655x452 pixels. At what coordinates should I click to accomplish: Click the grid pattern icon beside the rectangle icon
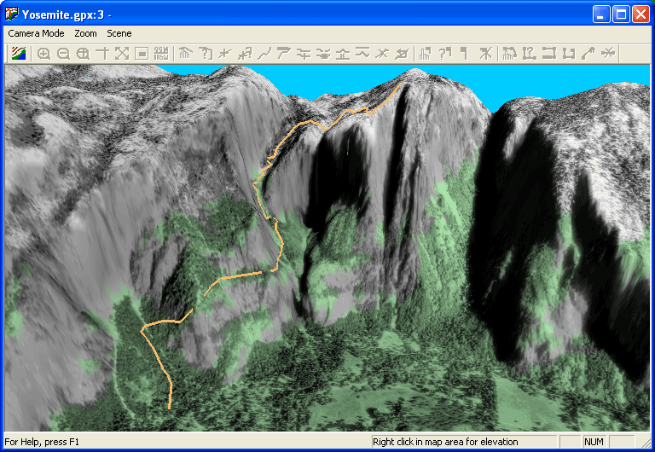[161, 53]
